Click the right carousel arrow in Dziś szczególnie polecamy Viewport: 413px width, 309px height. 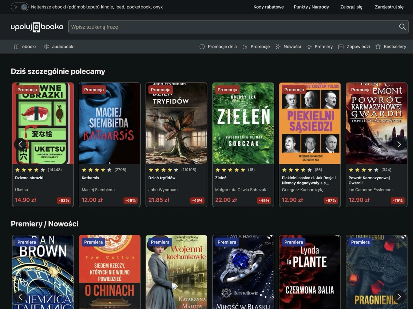coord(399,144)
